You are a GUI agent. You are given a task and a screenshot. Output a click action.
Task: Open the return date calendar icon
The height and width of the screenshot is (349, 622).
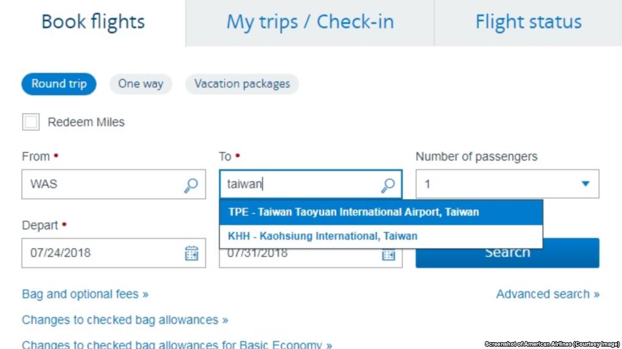[388, 255]
